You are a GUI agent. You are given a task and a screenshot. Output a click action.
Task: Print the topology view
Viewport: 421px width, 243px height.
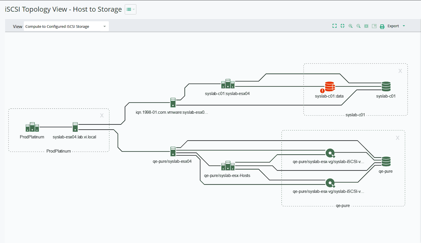(x=382, y=26)
